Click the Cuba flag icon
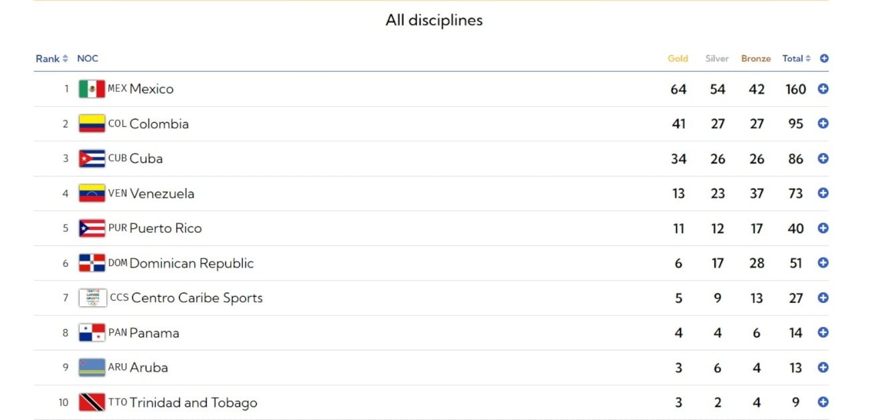 tap(92, 159)
